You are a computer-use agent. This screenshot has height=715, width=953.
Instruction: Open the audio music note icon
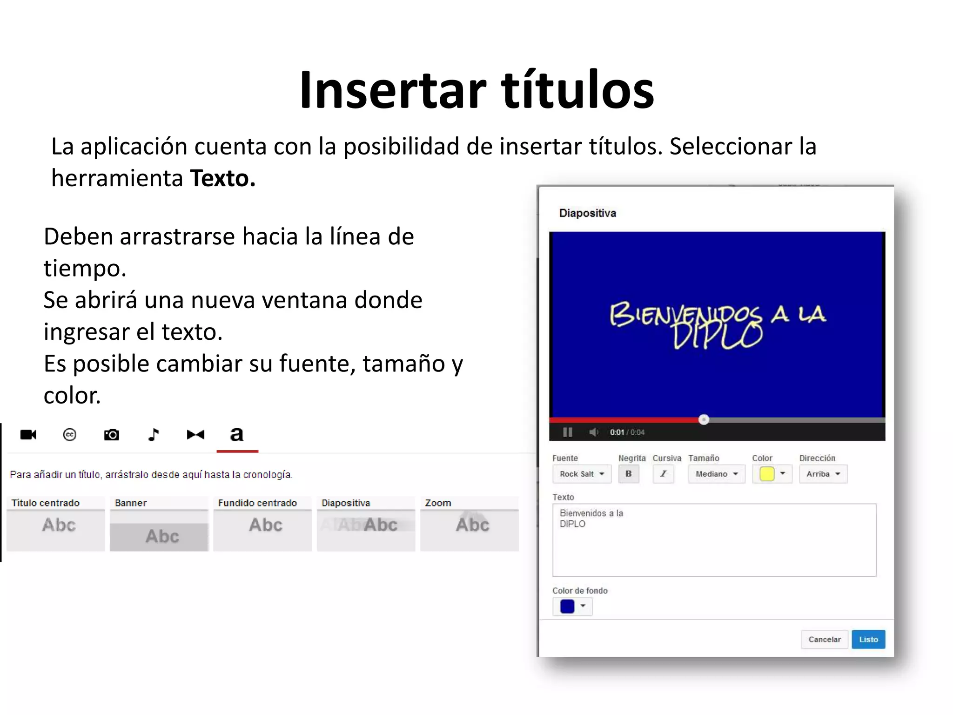(153, 435)
